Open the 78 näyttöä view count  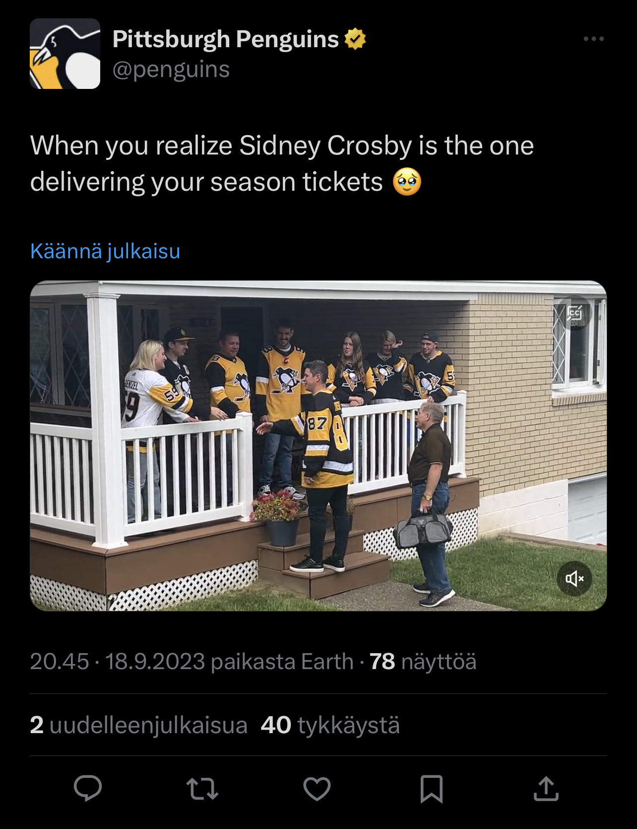(x=423, y=661)
